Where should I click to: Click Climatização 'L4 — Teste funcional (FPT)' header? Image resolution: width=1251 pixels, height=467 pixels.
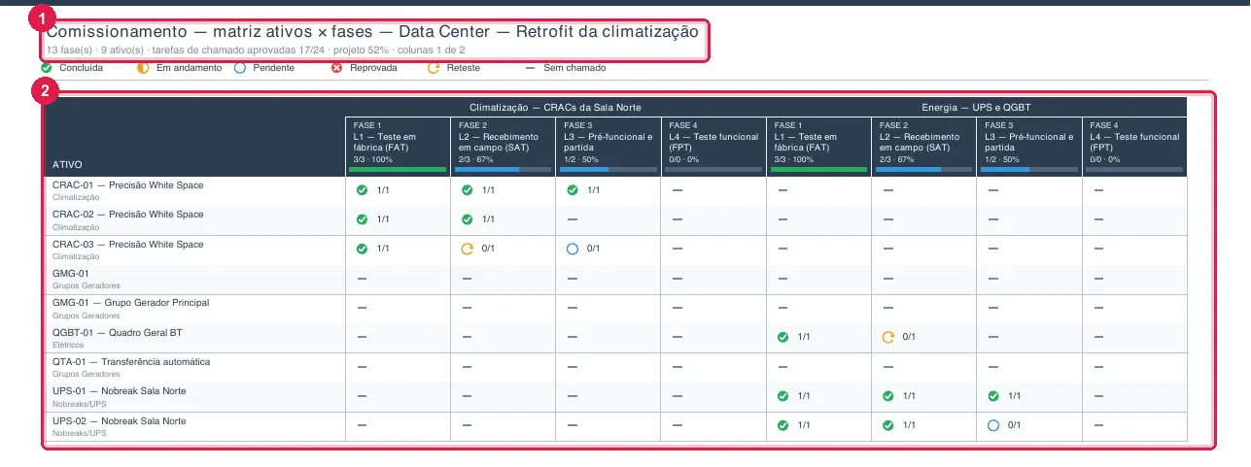[712, 142]
